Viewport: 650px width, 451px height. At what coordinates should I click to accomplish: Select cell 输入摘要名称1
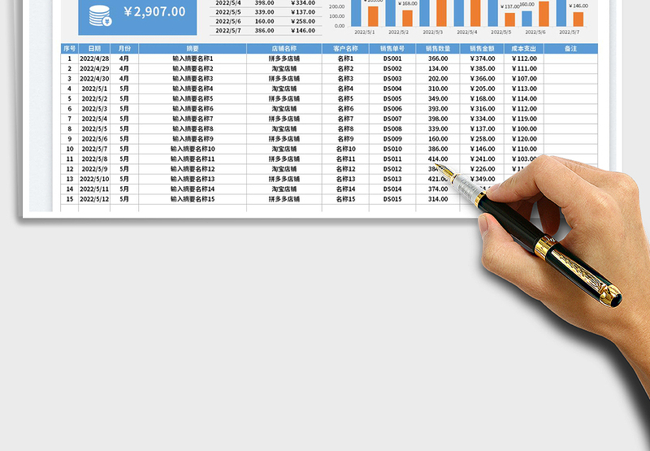[x=193, y=59]
